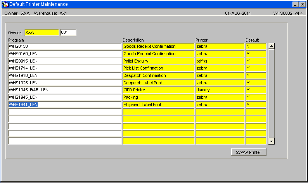This screenshot has width=308, height=183.
Task: Select the WHS1925_LEN program field
Action: coord(65,83)
